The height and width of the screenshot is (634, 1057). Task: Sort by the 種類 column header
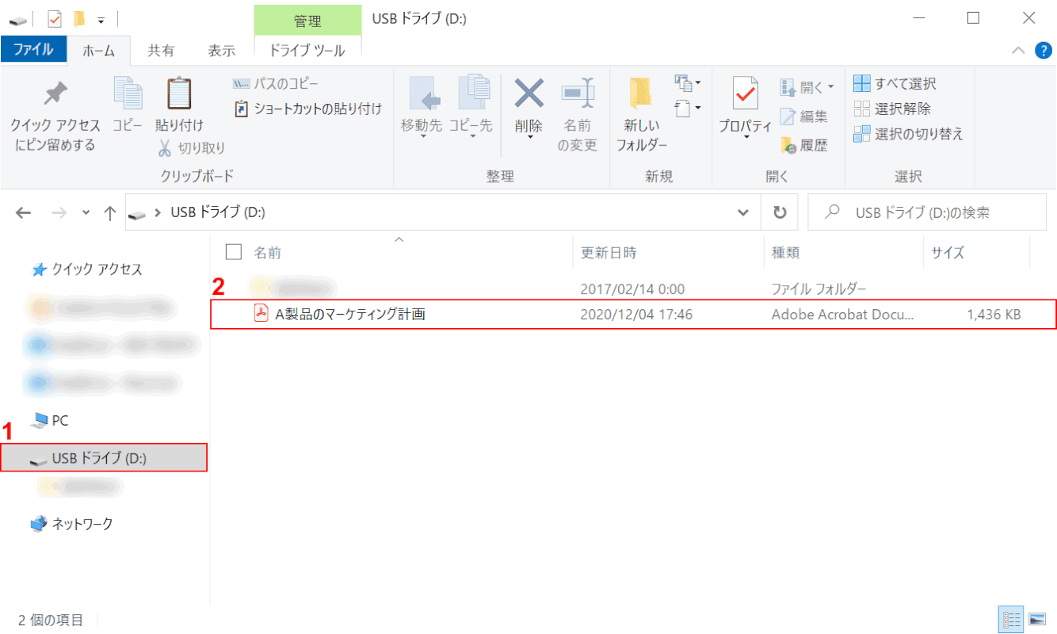(x=786, y=253)
